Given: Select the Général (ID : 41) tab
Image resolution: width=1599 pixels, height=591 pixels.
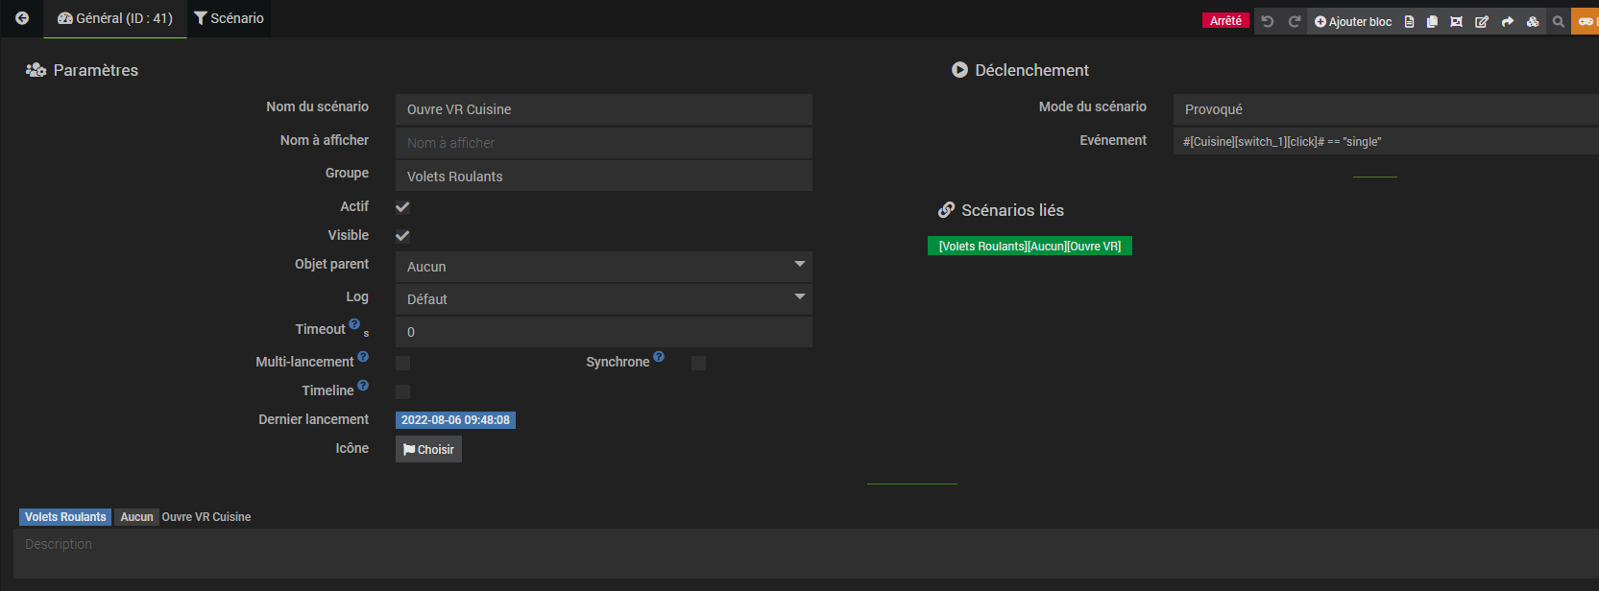Looking at the screenshot, I should coord(115,18).
